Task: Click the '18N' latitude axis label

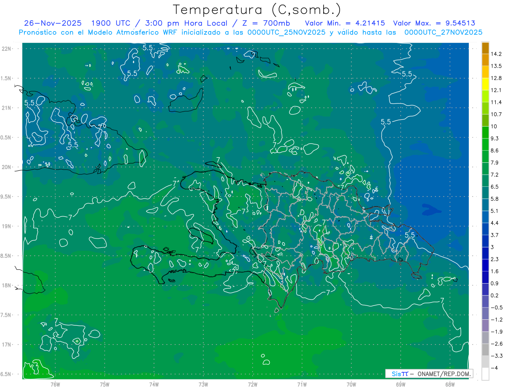Action: click(7, 285)
